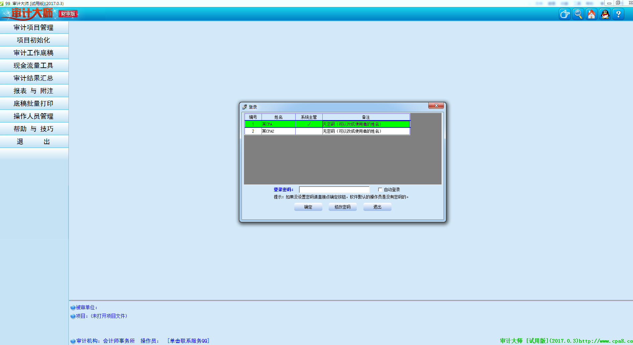633x345 pixels.
Task: Click the 备注 column header
Action: (366, 117)
